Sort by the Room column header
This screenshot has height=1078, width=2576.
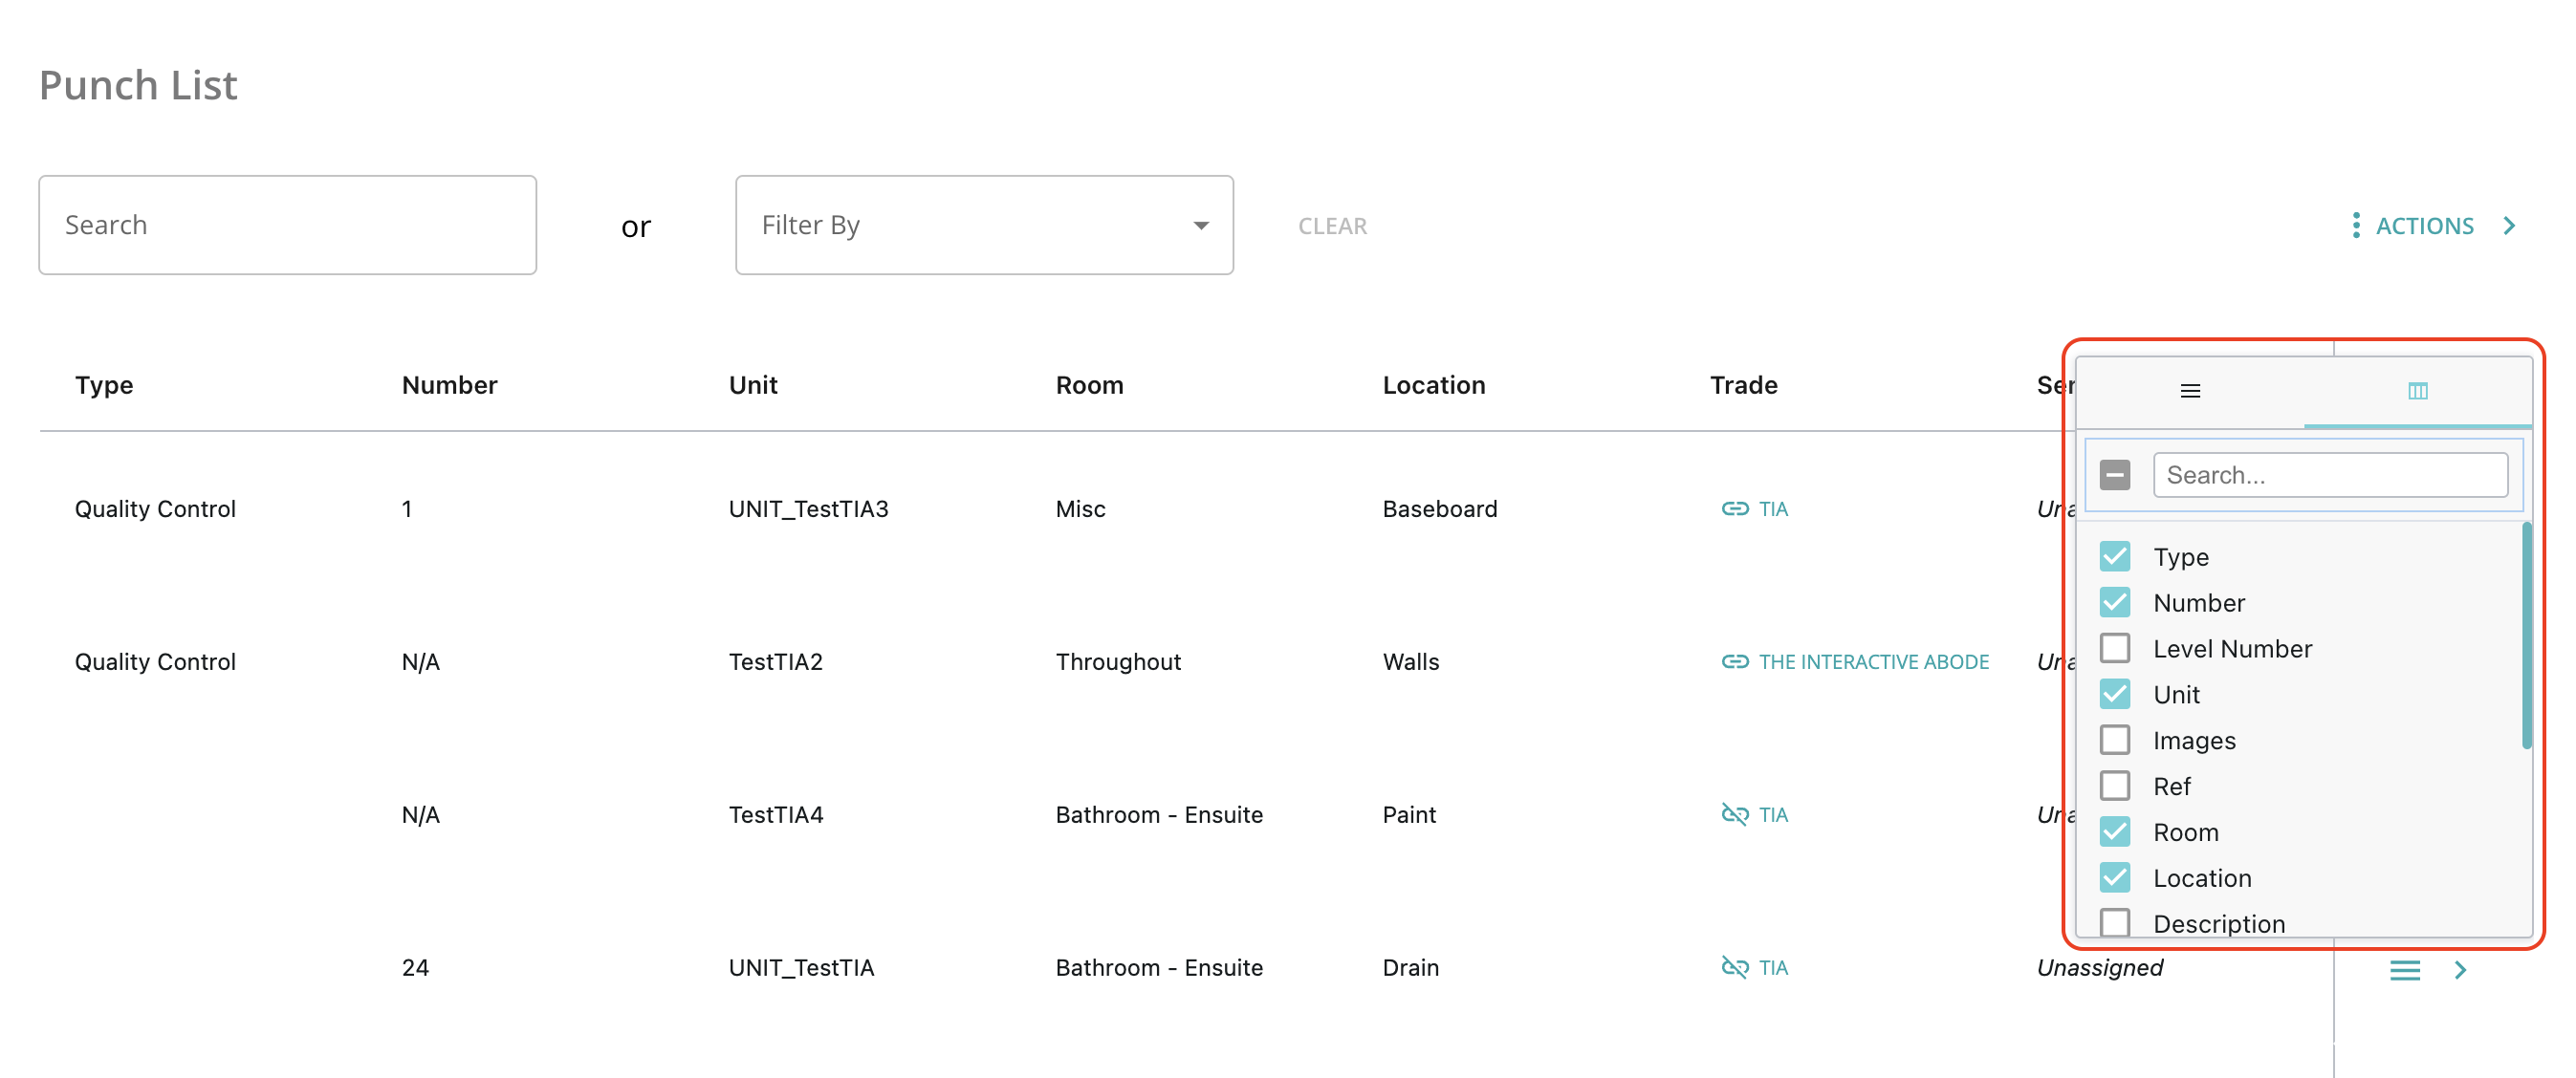[1089, 384]
